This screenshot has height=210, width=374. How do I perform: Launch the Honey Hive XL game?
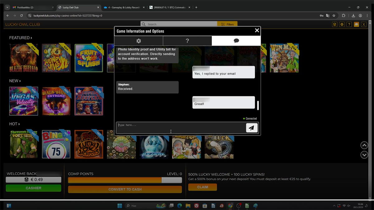(56, 58)
